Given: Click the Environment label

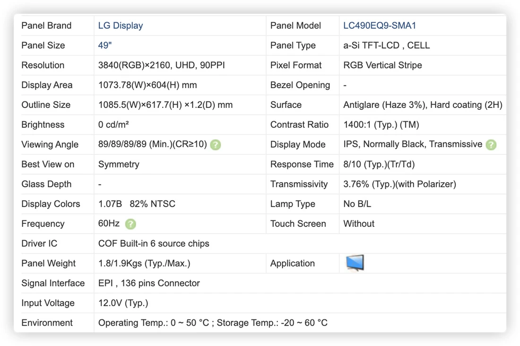Looking at the screenshot, I should pyautogui.click(x=47, y=323).
